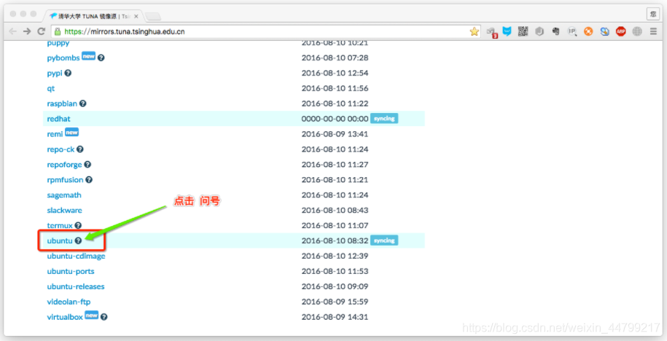The width and height of the screenshot is (667, 341).
Task: Open a new tab
Action: pos(152,17)
